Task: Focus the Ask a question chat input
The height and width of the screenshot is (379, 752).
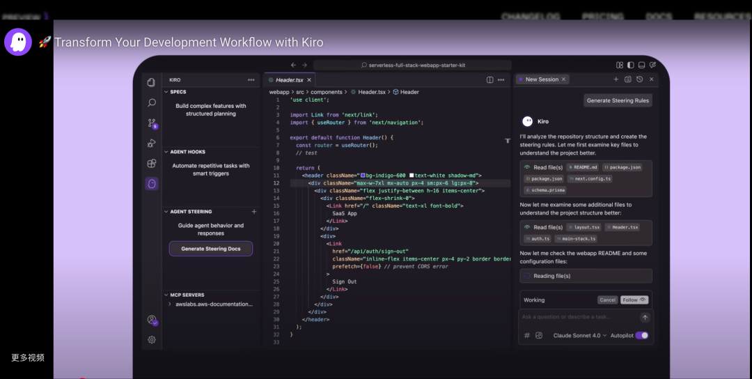Action: (579, 317)
